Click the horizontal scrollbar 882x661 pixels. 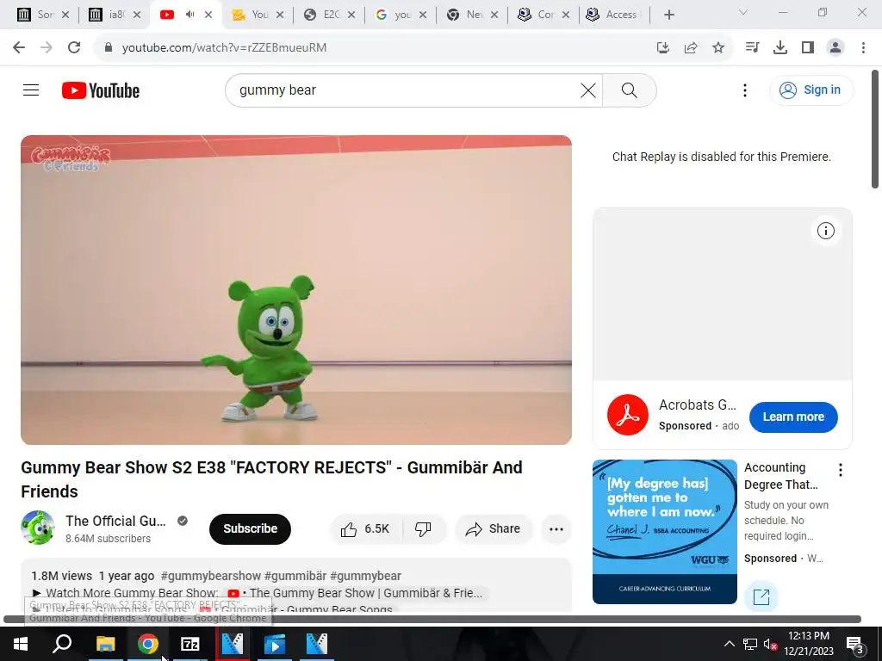coord(432,619)
